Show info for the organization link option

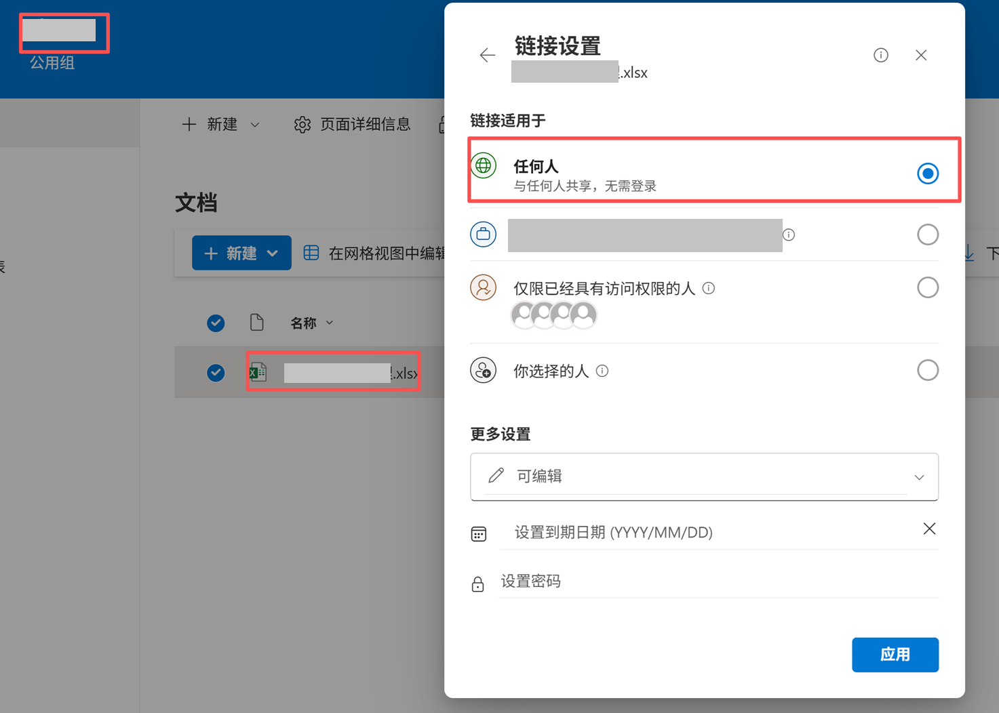point(788,235)
